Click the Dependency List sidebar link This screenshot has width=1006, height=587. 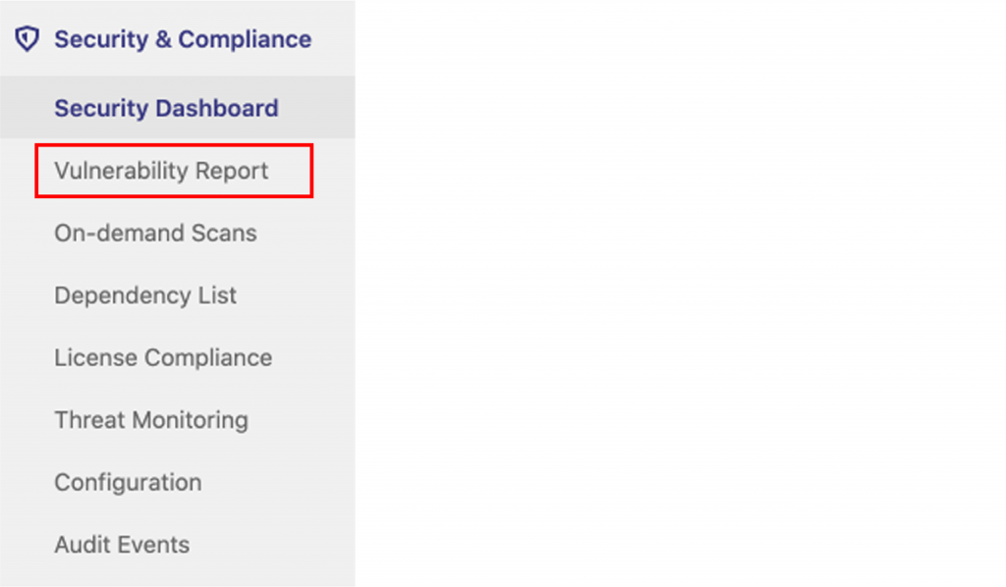click(145, 295)
